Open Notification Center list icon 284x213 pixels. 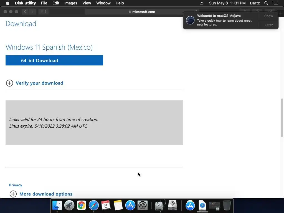tap(275, 3)
